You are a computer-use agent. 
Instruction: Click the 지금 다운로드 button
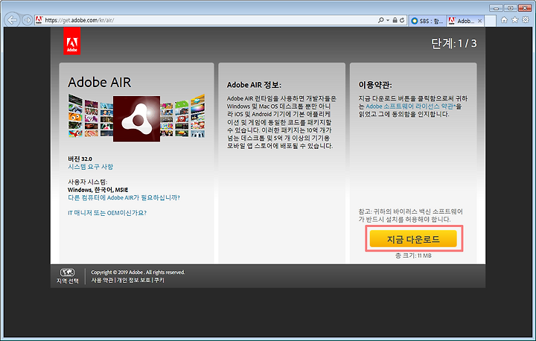[x=413, y=239]
